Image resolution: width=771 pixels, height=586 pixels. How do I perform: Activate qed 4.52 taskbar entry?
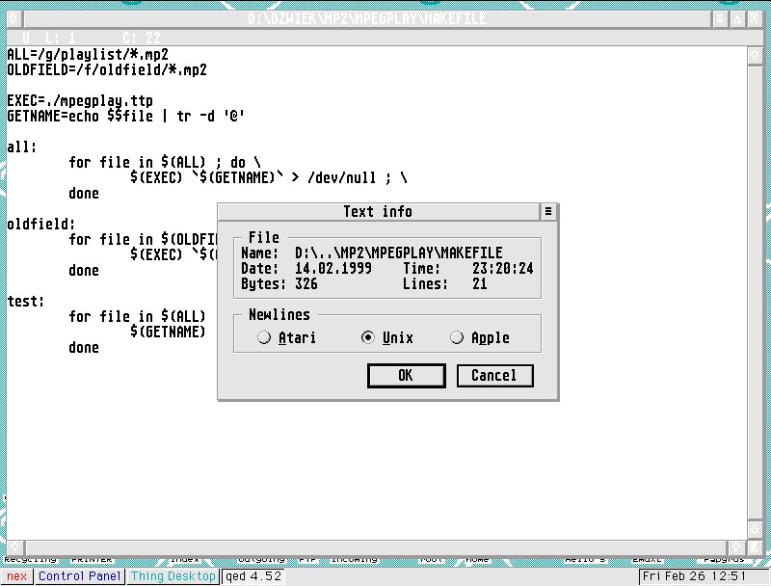253,576
